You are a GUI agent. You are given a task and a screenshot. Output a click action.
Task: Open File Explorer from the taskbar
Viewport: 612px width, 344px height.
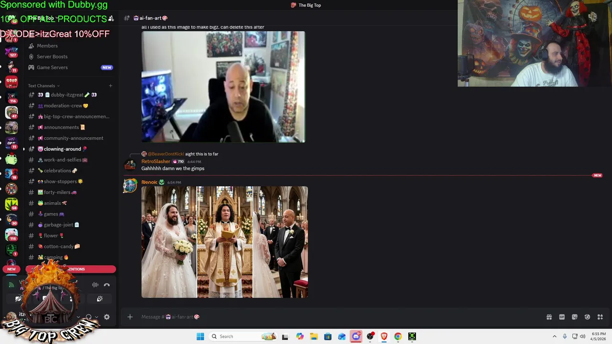(314, 336)
